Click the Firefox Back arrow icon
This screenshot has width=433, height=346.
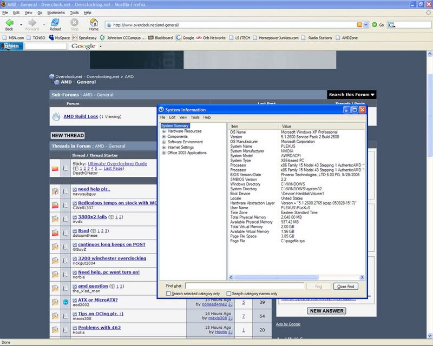pos(9,22)
